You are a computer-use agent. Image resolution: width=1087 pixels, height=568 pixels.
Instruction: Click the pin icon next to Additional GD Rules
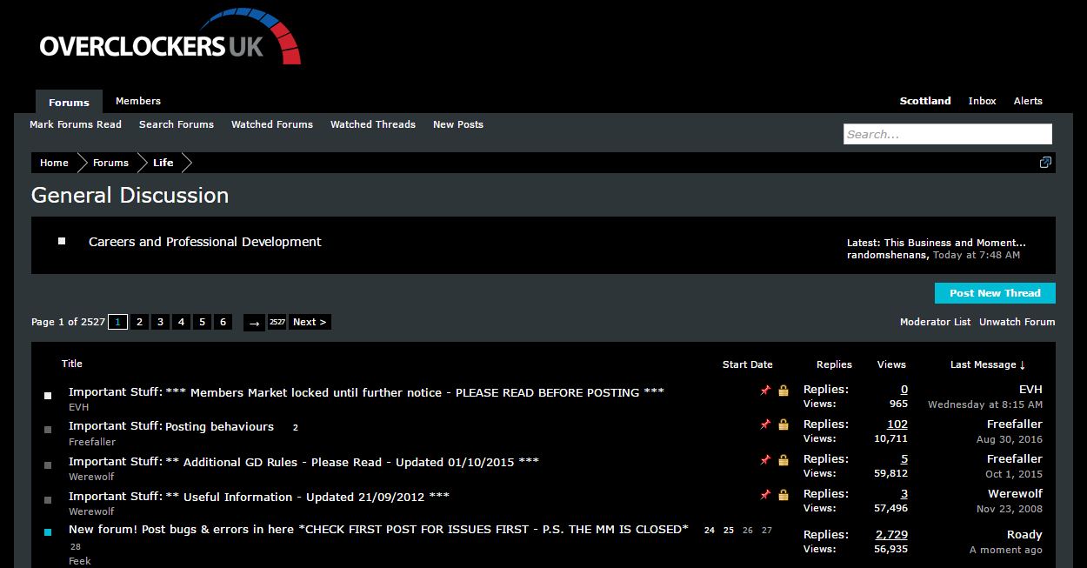click(765, 460)
